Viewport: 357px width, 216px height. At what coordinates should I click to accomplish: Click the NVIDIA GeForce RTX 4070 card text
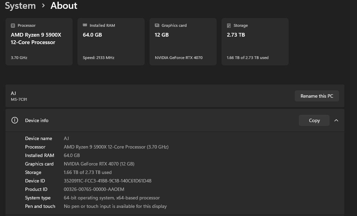tap(179, 58)
